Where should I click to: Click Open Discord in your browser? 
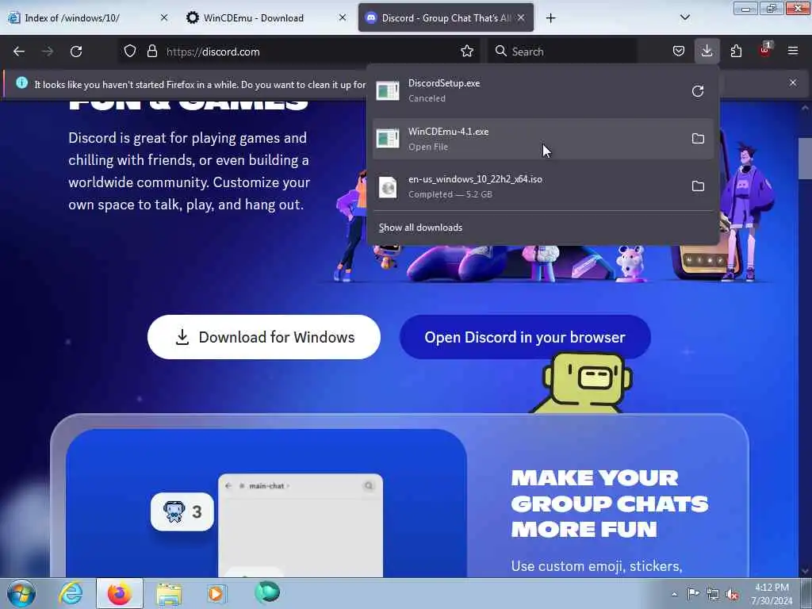pos(525,337)
